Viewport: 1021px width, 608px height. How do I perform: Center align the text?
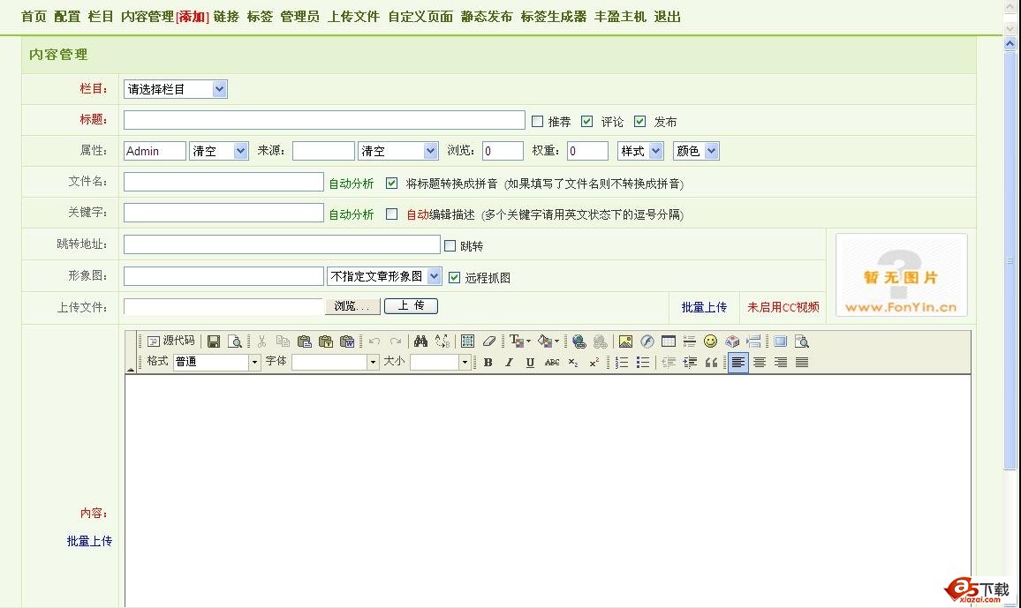[760, 362]
